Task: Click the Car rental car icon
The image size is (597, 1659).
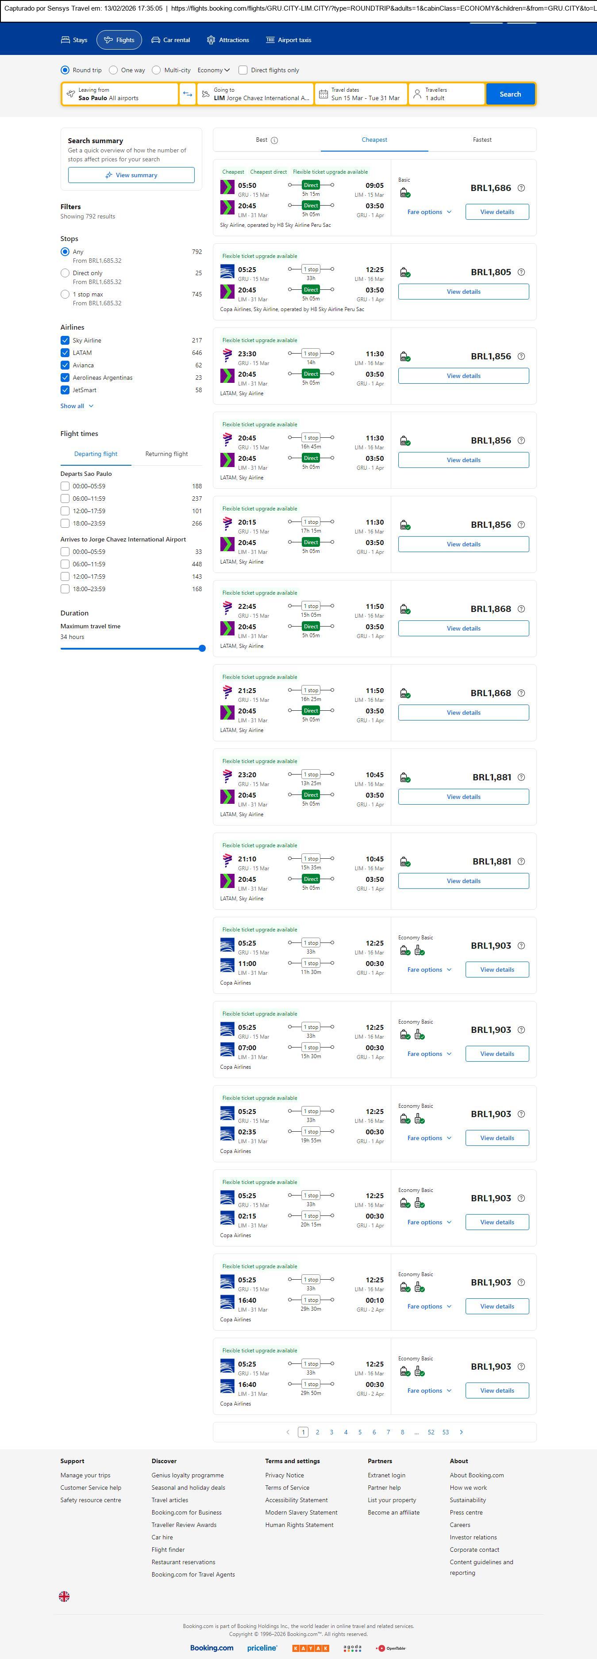Action: 156,40
